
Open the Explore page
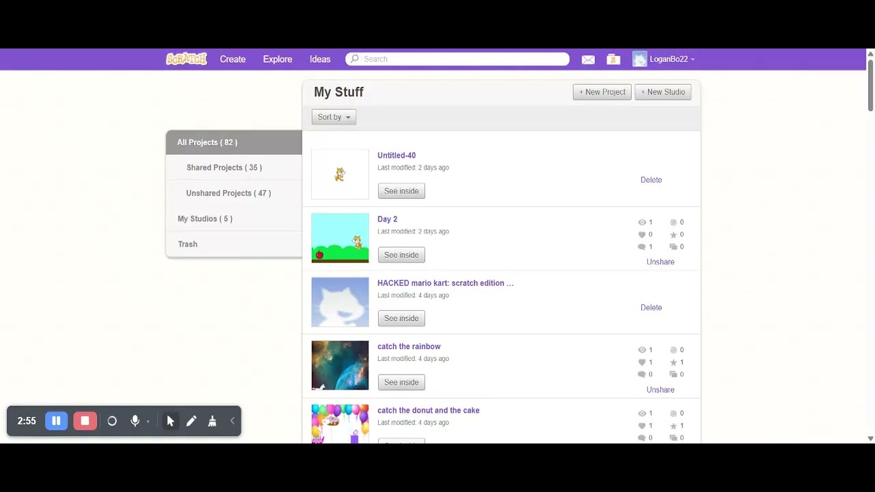278,59
